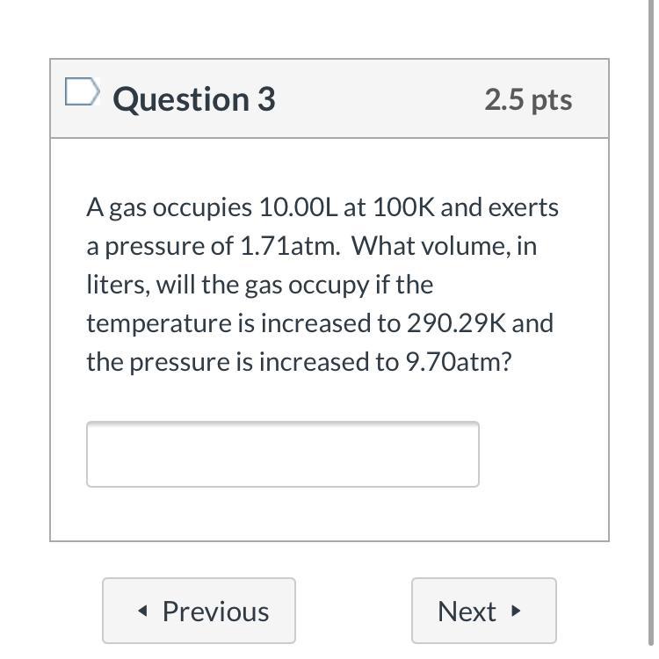Flag Question 3 with the marker icon

tap(82, 92)
